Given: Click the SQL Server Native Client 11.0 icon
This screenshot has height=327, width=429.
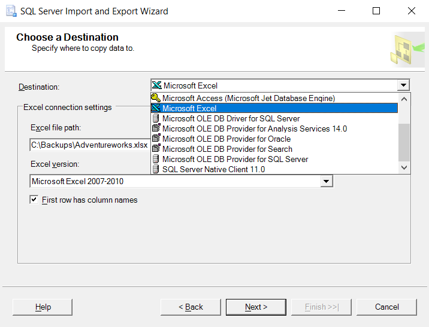Looking at the screenshot, I should 156,169.
